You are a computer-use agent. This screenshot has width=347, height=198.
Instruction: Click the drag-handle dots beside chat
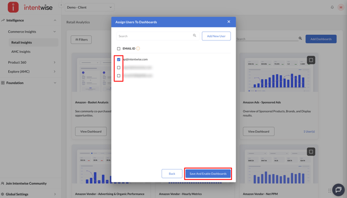click(329, 190)
